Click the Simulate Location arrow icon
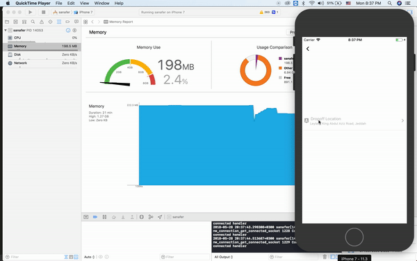The width and height of the screenshot is (417, 261). 160,217
